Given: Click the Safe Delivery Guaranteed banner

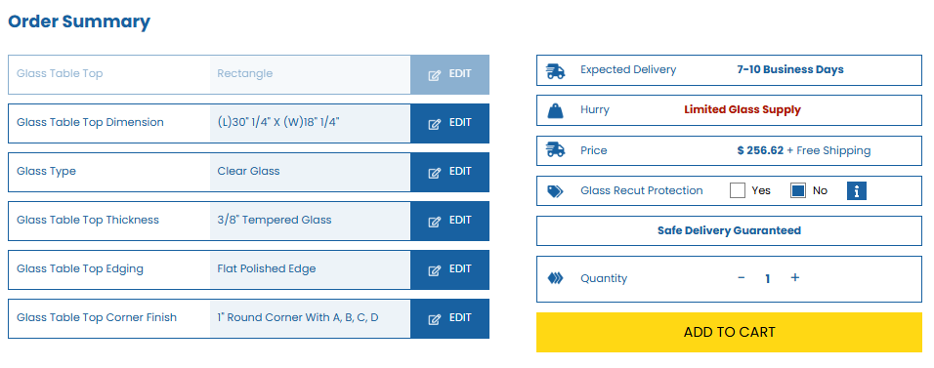Looking at the screenshot, I should pos(729,230).
